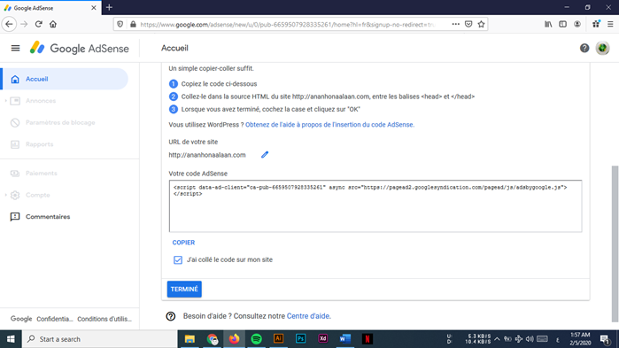Open Photoshop from the taskbar
This screenshot has height=348, width=619.
(301, 339)
